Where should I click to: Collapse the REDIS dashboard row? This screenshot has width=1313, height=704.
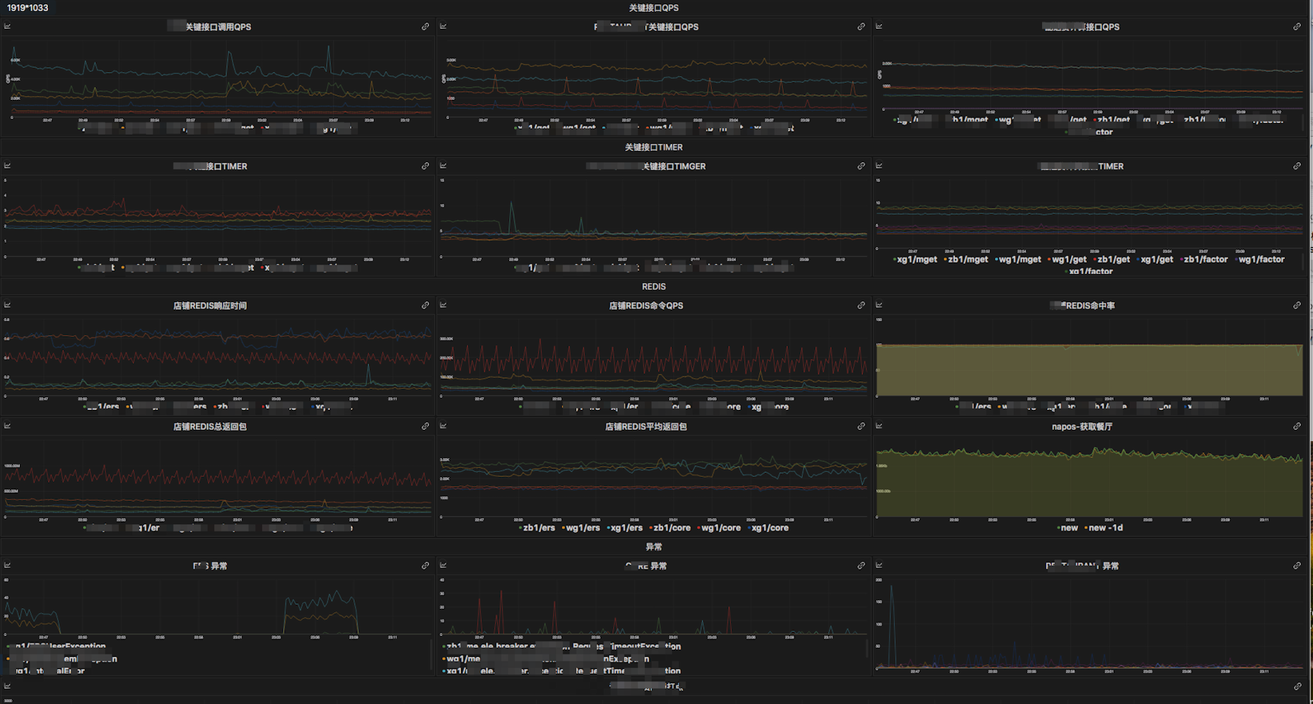pyautogui.click(x=653, y=287)
